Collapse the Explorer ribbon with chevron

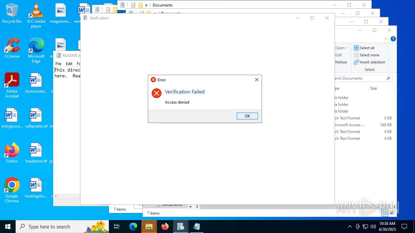[386, 39]
